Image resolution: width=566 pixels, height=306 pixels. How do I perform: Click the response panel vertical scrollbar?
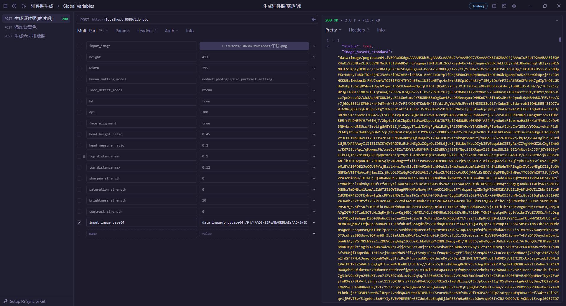pos(560,40)
